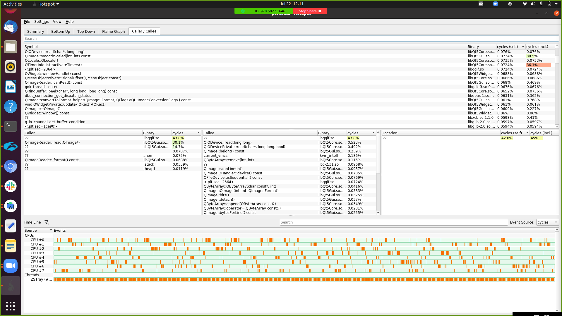
Task: Select QImage::smoothScaled(int, int) const row
Action: click(289, 56)
